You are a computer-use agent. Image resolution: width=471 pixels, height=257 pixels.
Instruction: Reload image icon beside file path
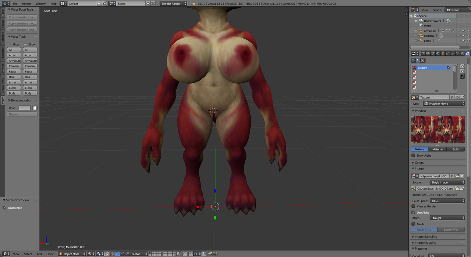pos(462,188)
